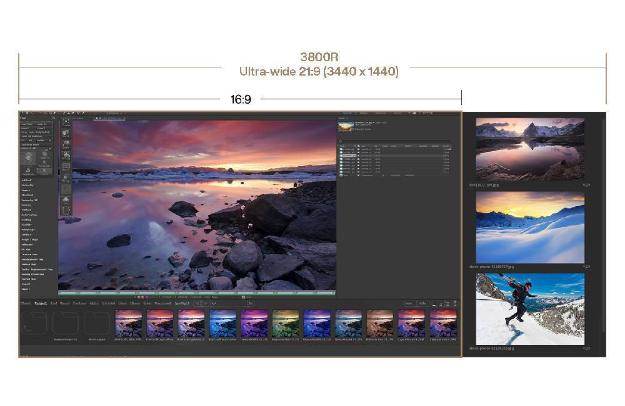Click the previous arrow beside the Spotlight tab
Viewport: 625px width, 406px height.
(x=198, y=303)
